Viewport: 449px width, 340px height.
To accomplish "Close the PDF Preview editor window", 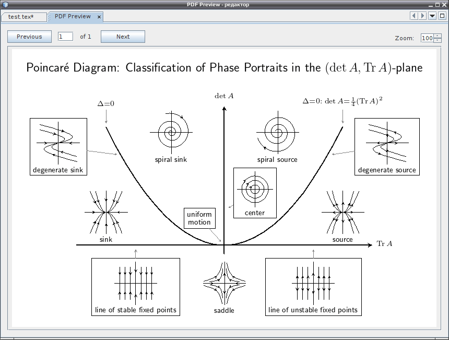I will (x=444, y=5).
